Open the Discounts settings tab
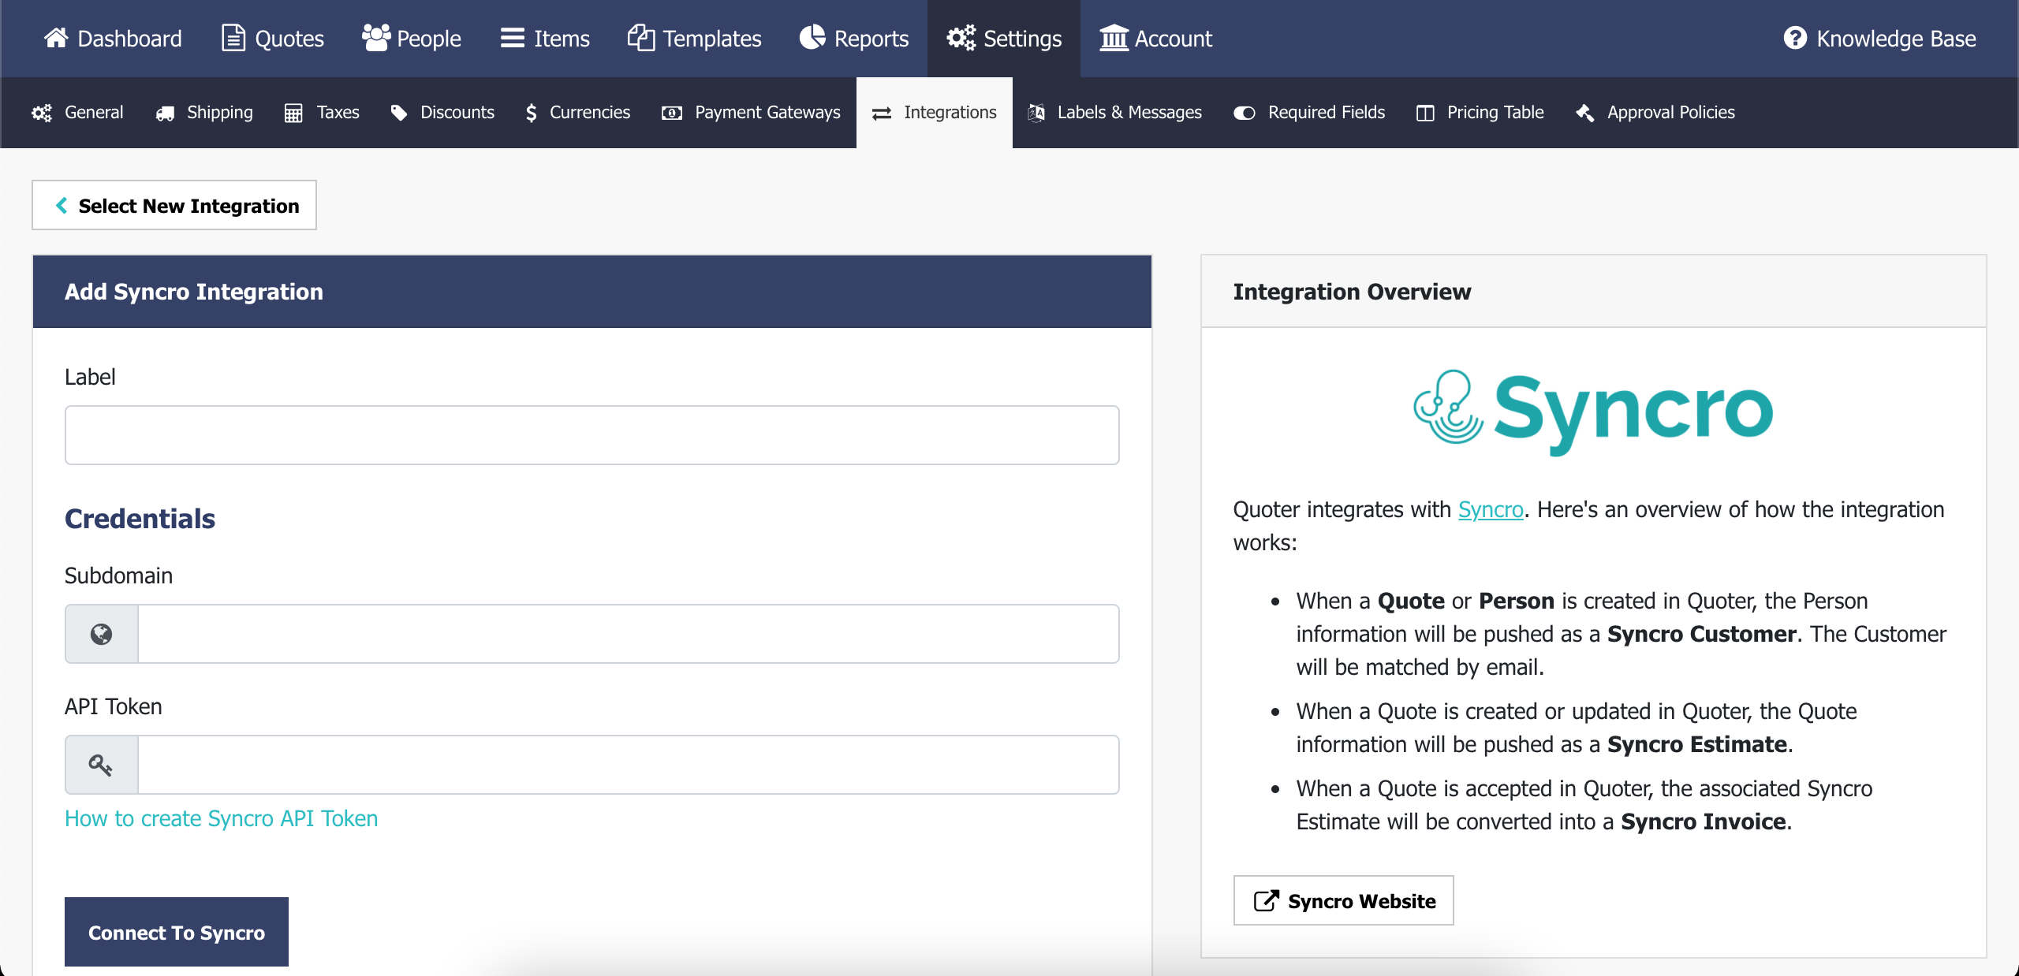The width and height of the screenshot is (2019, 976). 442,113
